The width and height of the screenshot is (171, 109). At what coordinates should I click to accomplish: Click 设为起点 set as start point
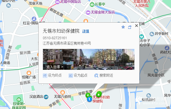click(78, 76)
